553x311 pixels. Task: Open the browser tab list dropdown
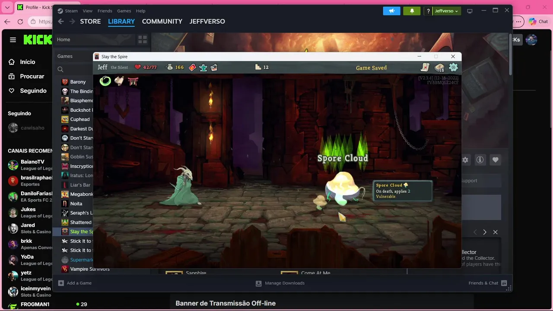(7, 7)
